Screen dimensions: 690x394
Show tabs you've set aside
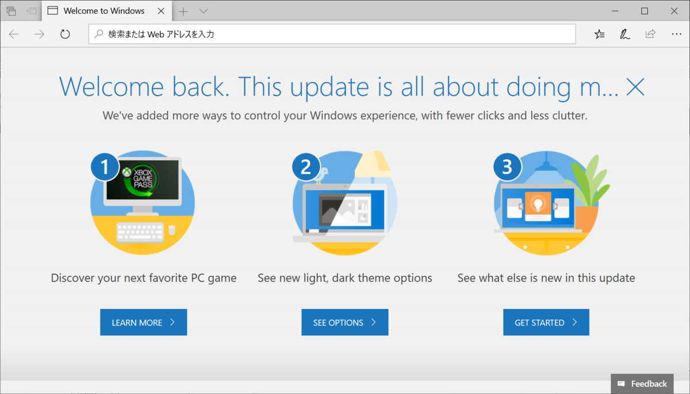(11, 11)
